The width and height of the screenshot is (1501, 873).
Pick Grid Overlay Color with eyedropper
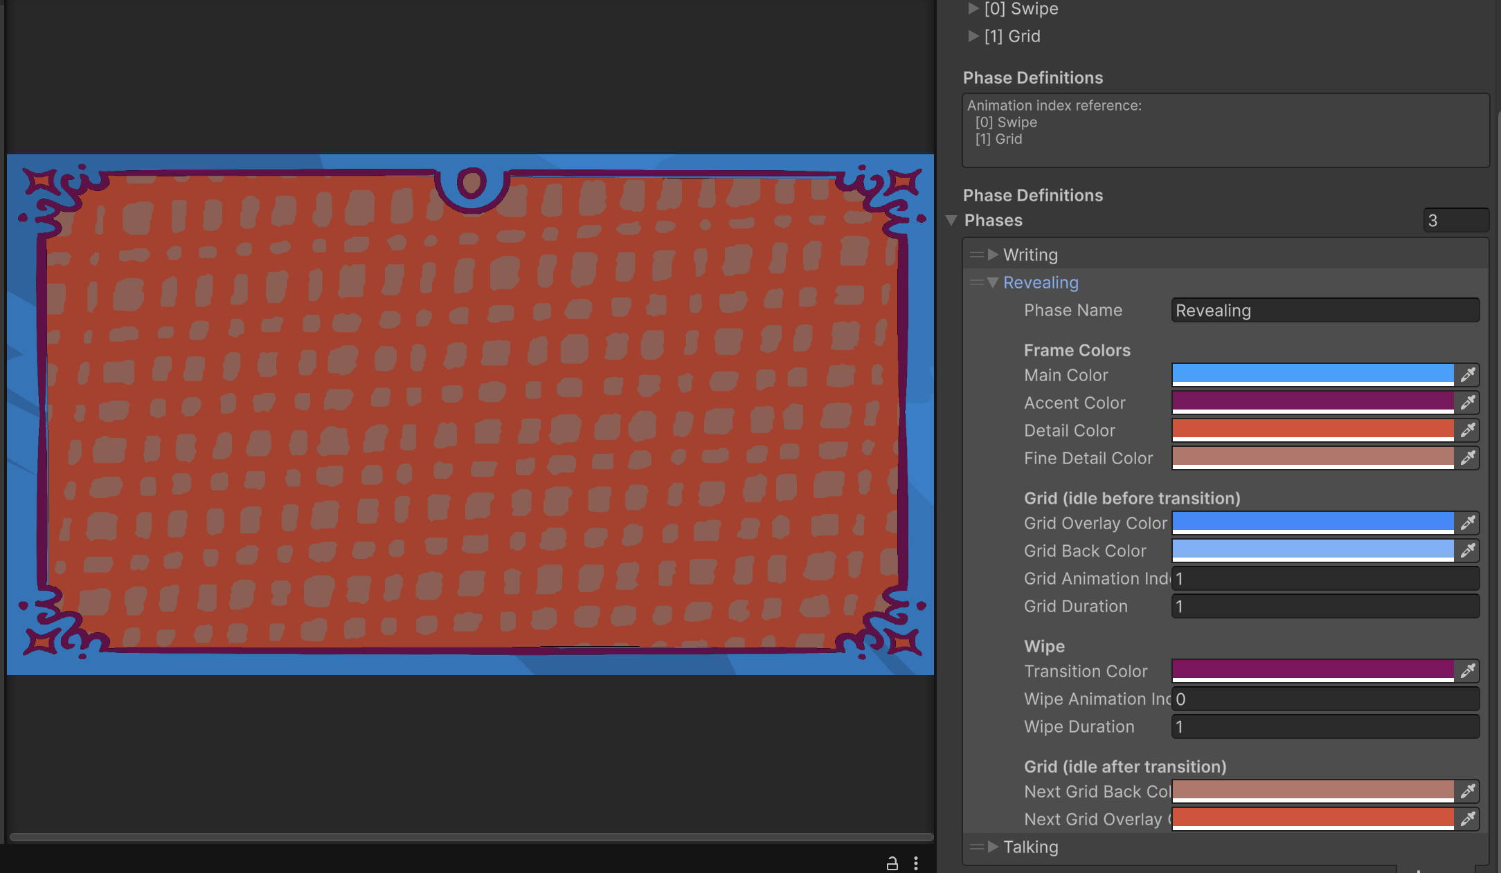[x=1467, y=523]
